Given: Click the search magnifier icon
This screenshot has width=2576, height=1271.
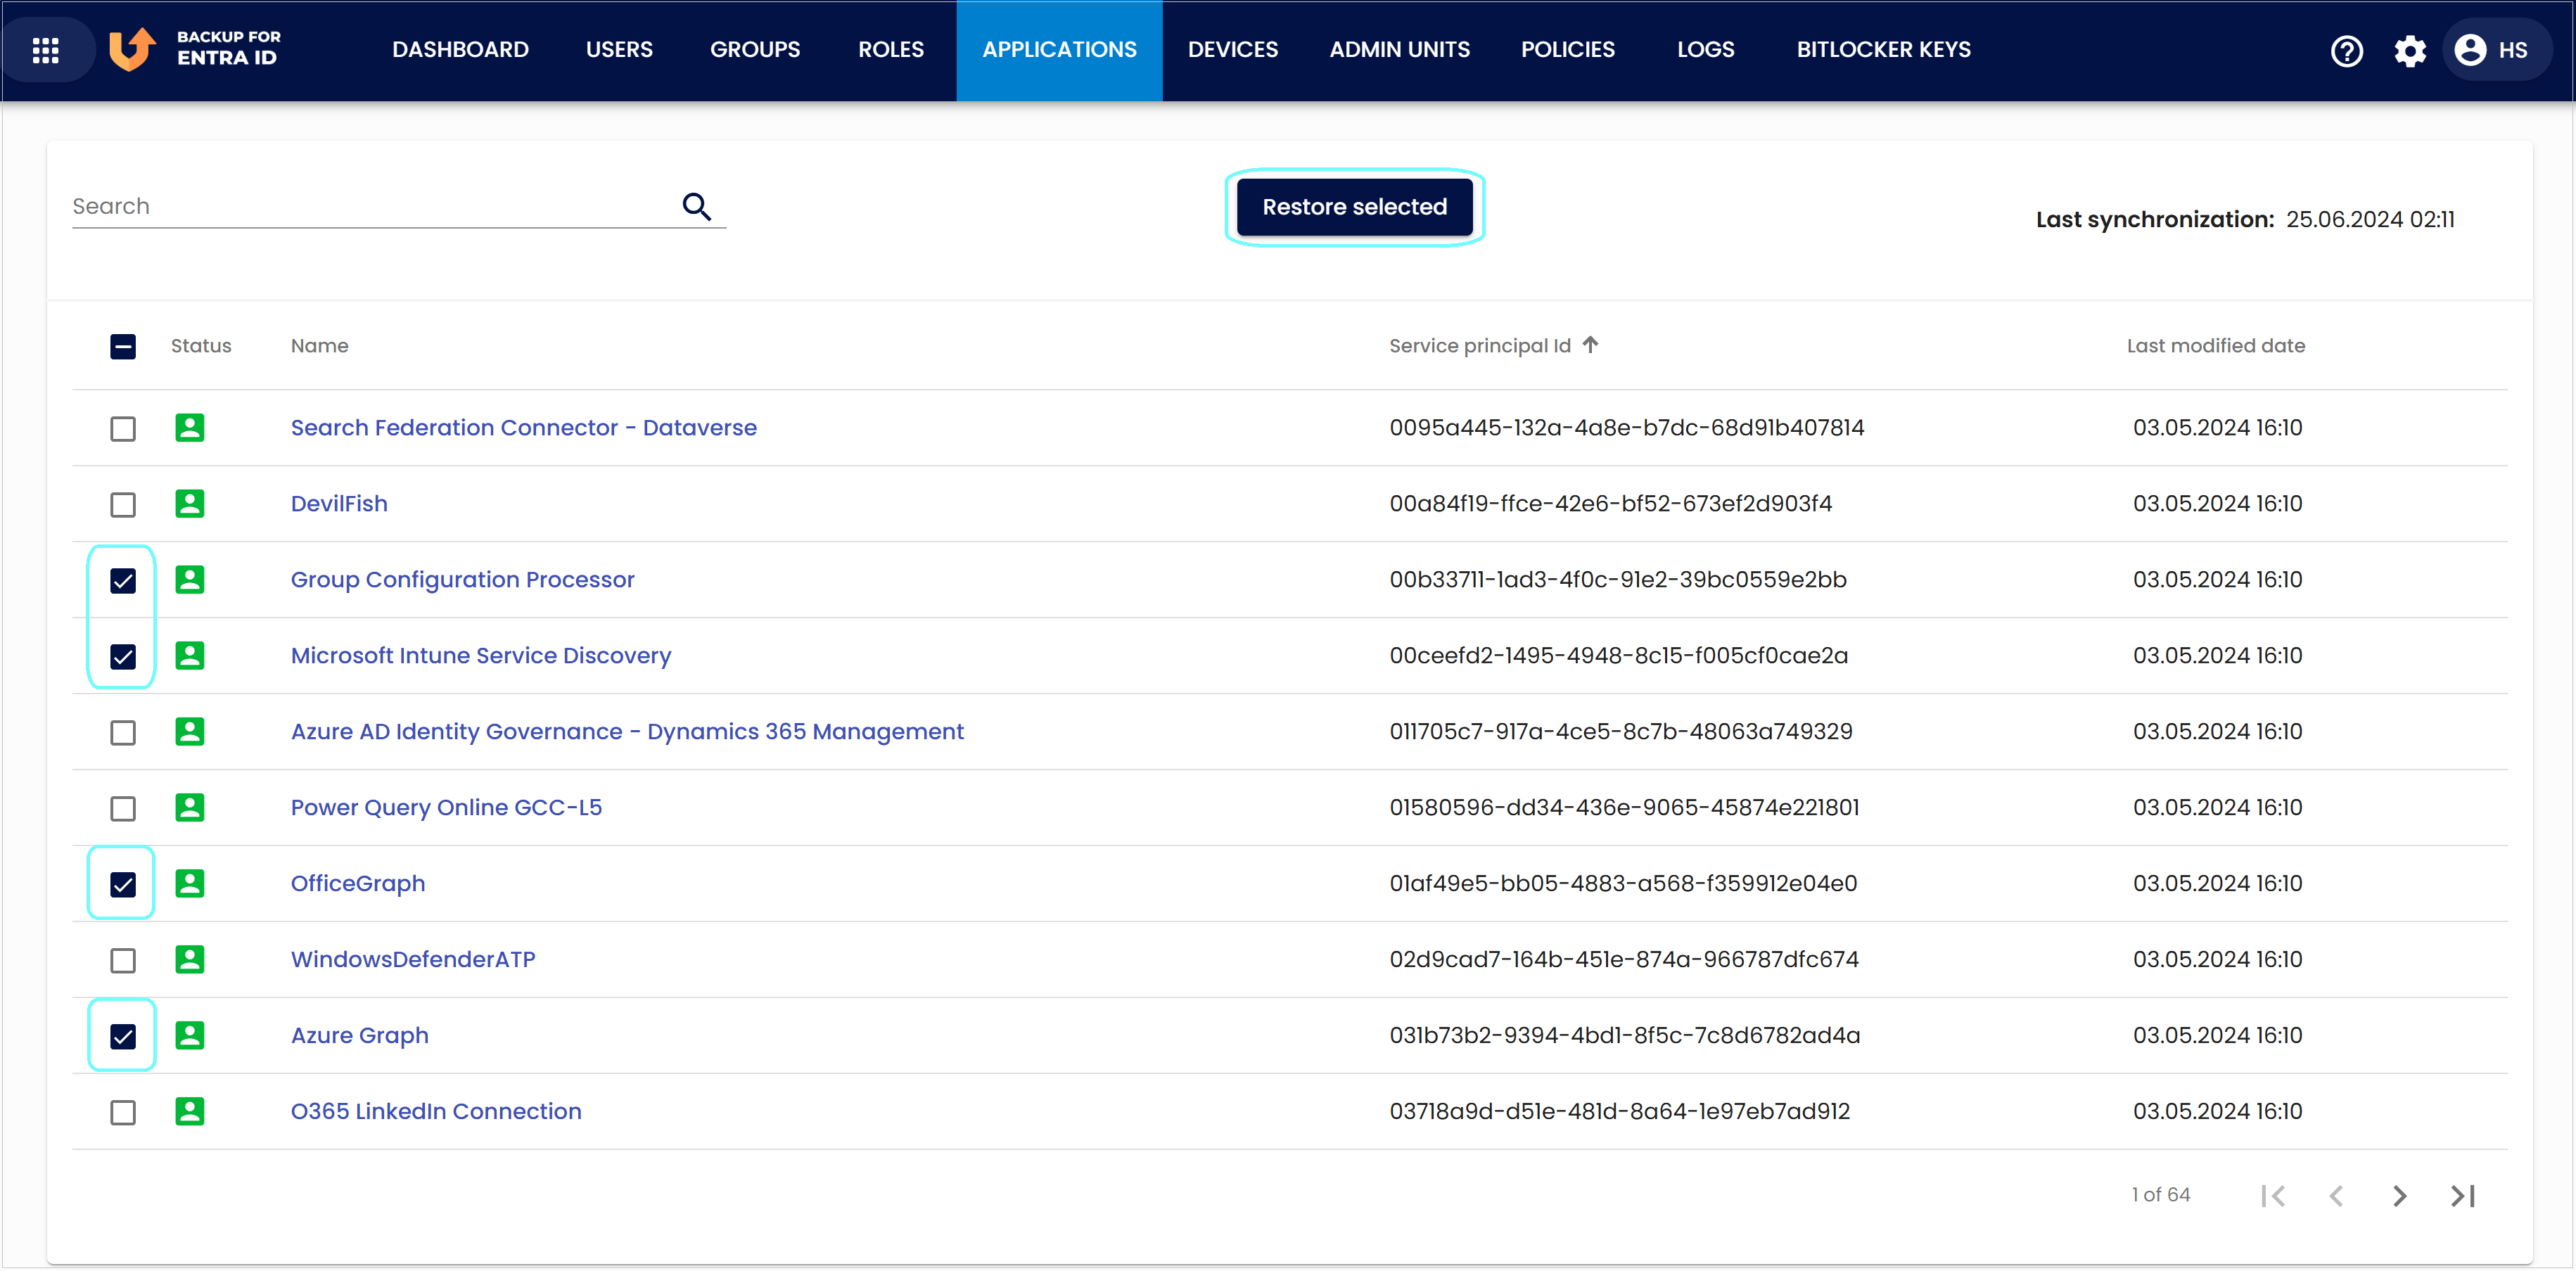Looking at the screenshot, I should (x=697, y=206).
